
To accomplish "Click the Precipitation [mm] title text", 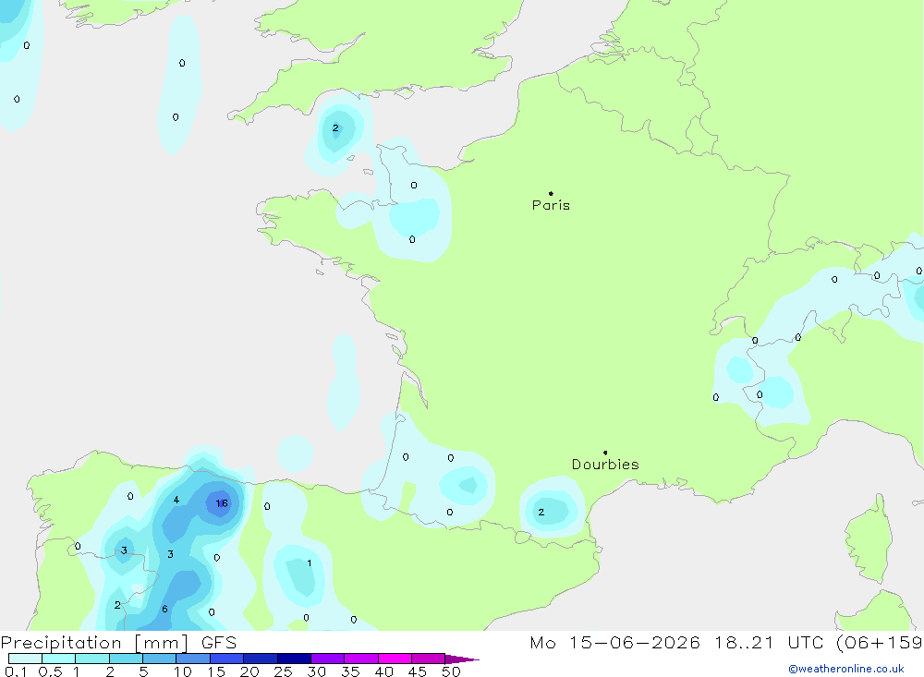I will pos(95,643).
